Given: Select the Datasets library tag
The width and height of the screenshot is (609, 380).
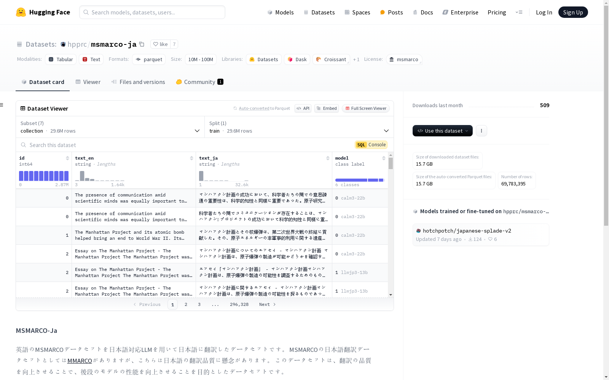Looking at the screenshot, I should pos(264,59).
